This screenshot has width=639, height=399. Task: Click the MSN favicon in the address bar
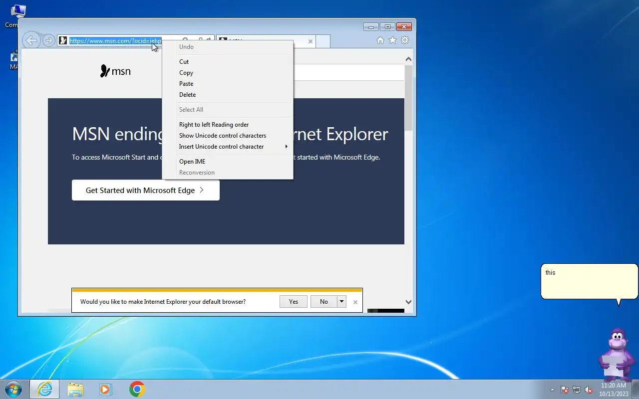click(x=63, y=41)
